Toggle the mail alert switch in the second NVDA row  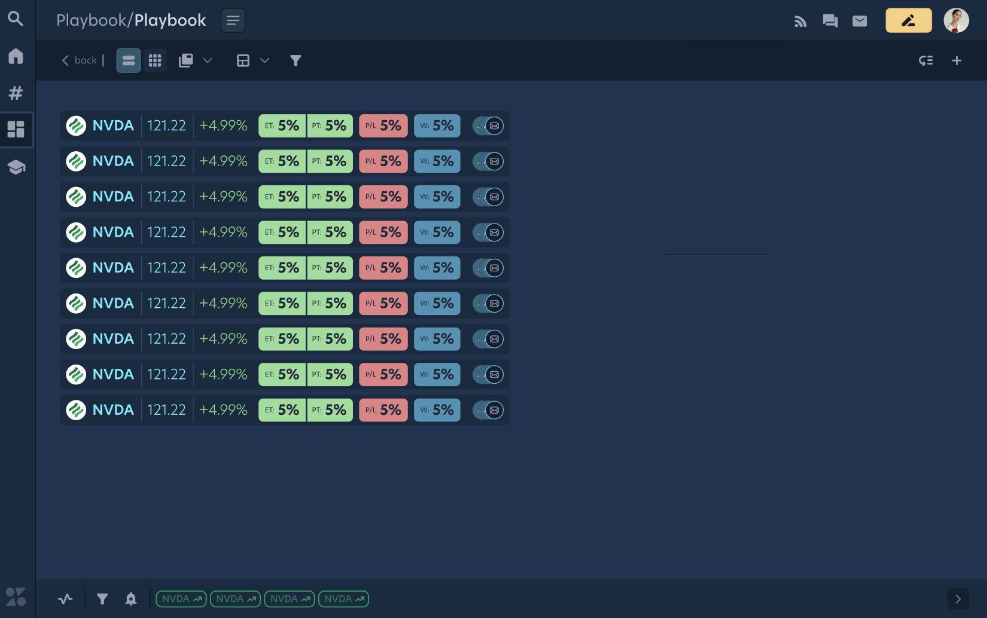488,161
